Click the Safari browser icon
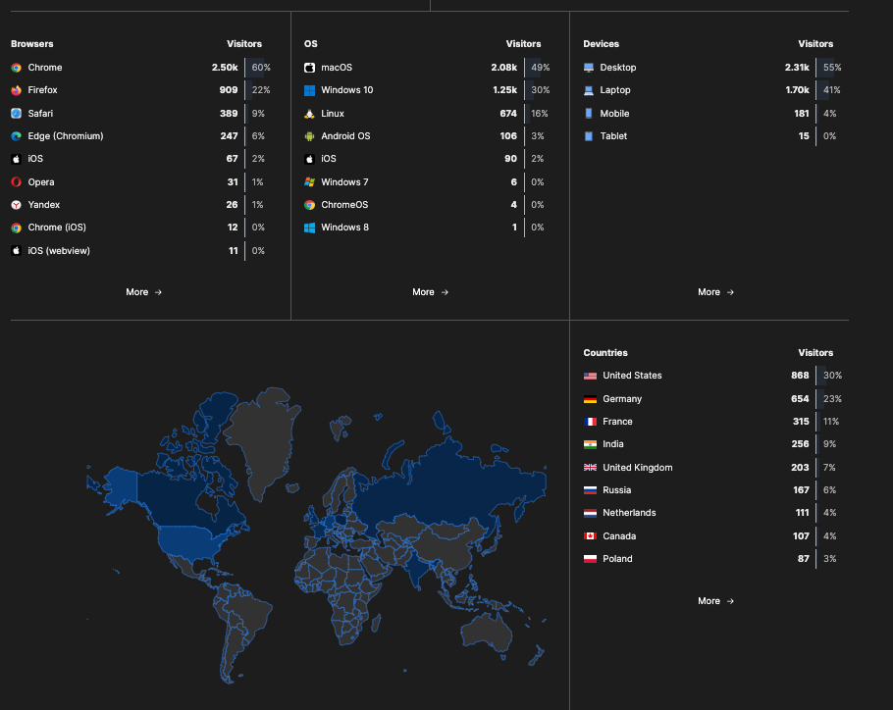The image size is (893, 710). (x=16, y=114)
